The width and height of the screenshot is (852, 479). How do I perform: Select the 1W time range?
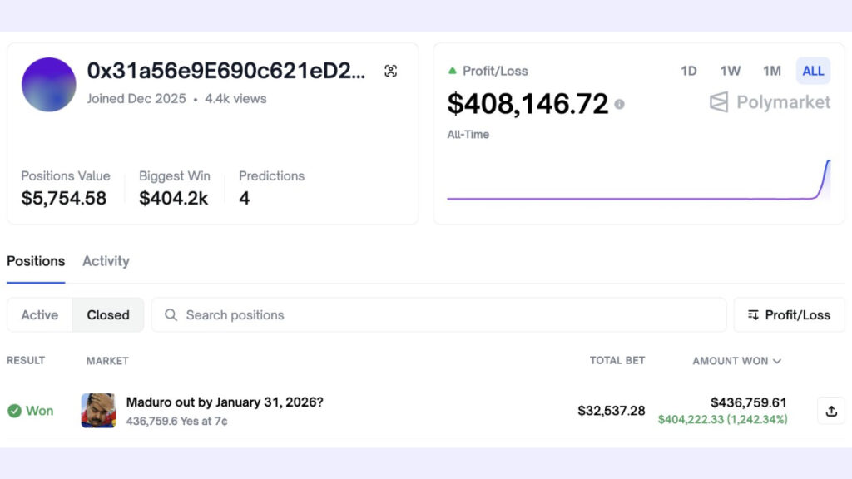coord(731,71)
